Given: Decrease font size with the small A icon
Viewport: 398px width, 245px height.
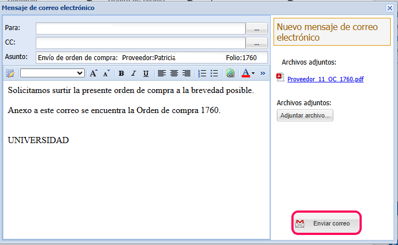Looking at the screenshot, I should (107, 73).
